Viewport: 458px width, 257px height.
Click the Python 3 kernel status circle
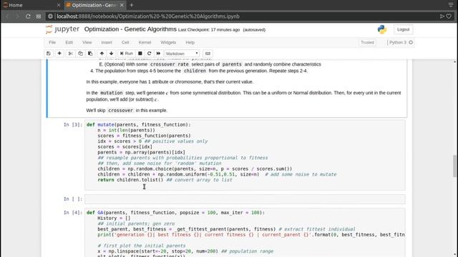pos(411,43)
